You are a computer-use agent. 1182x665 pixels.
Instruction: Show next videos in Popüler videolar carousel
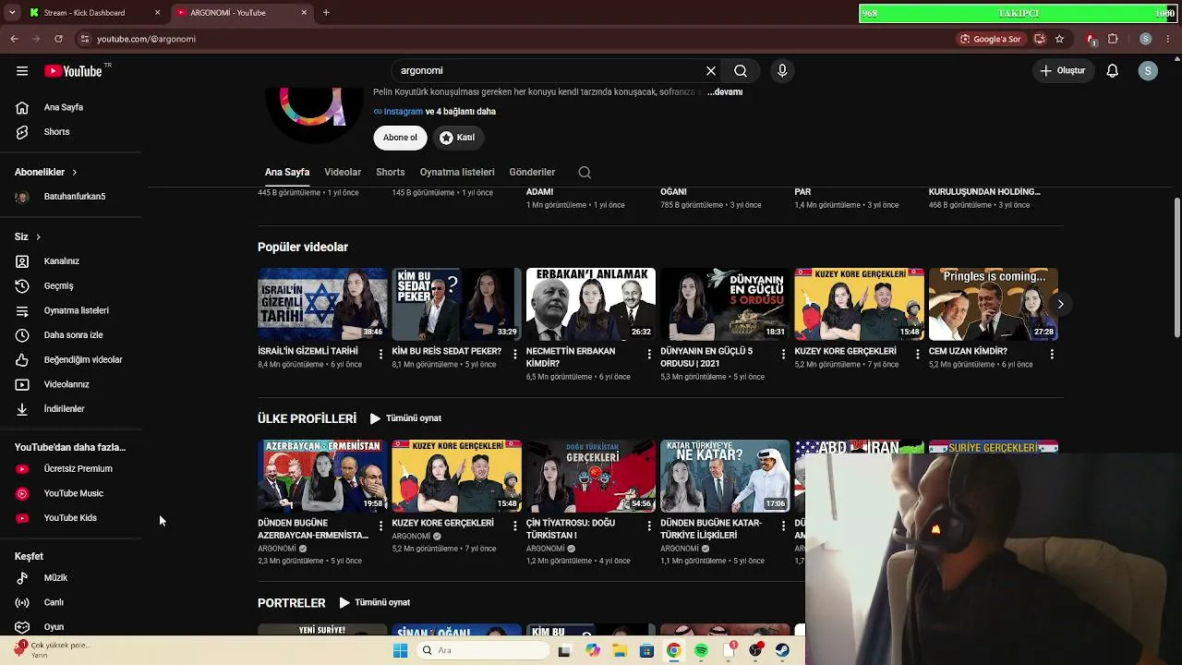(1060, 304)
